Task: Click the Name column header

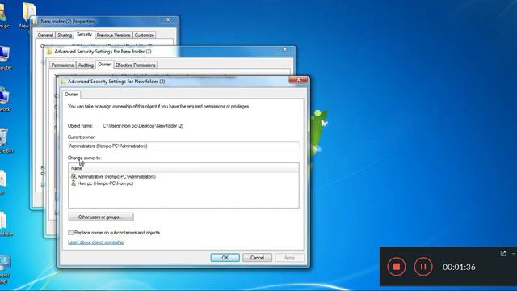Action: pos(183,168)
